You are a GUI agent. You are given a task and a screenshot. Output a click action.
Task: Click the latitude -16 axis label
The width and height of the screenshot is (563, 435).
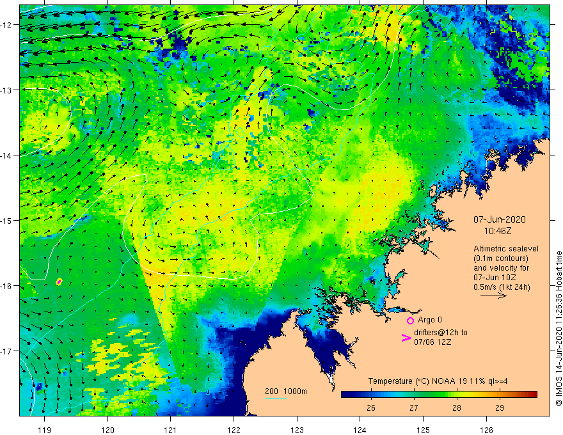click(6, 286)
